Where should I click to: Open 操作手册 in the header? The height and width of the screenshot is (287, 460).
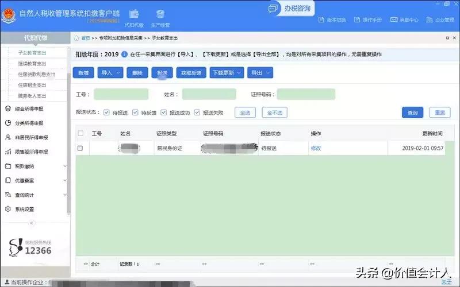click(368, 20)
